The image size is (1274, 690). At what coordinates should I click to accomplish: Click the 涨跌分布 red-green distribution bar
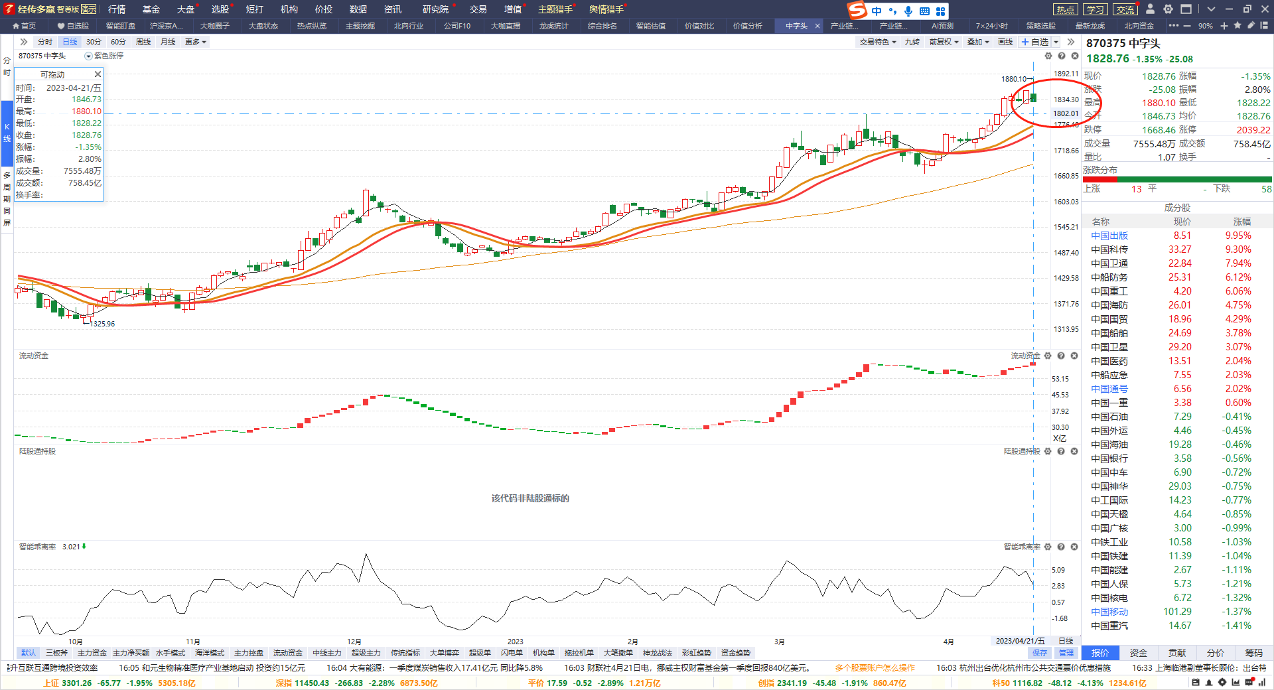coord(1177,179)
